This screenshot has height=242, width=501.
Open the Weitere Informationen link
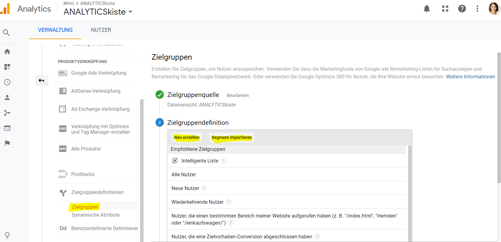coord(470,77)
